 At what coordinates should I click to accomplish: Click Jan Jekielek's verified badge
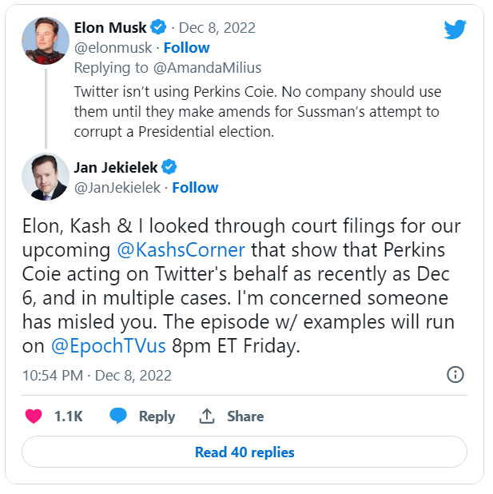pos(169,167)
